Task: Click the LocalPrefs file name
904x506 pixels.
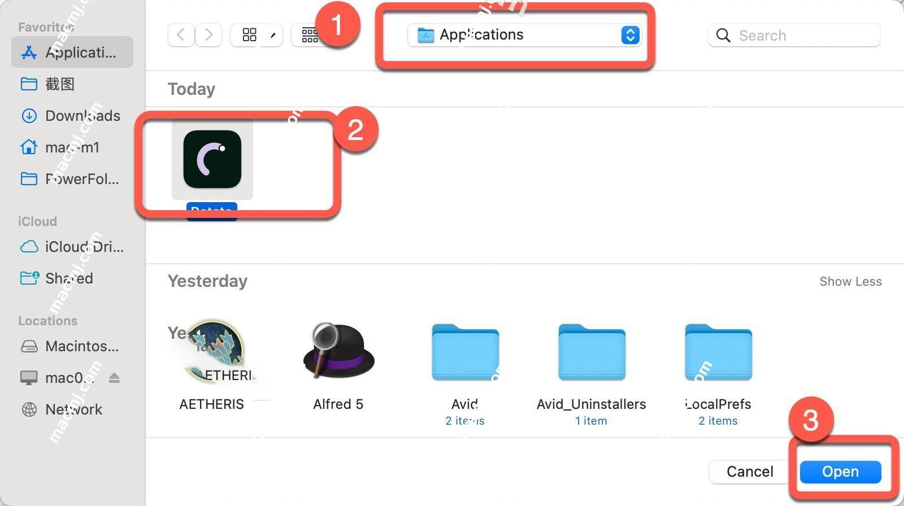Action: click(x=718, y=404)
